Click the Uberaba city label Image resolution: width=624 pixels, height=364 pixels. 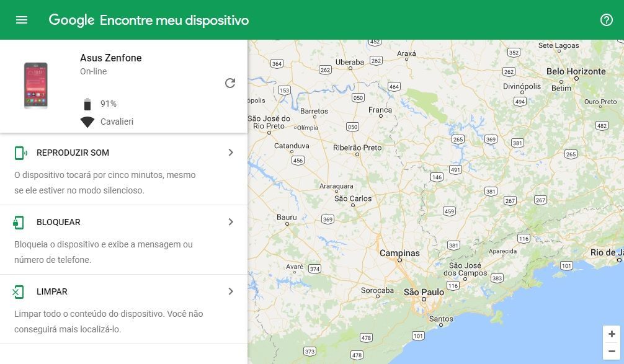point(349,62)
